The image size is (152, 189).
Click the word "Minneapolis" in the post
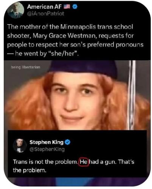pyautogui.click(x=78, y=27)
